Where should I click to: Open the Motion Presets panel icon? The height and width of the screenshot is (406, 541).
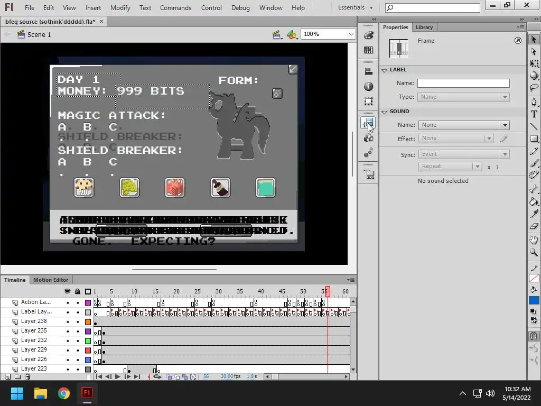coord(368,153)
